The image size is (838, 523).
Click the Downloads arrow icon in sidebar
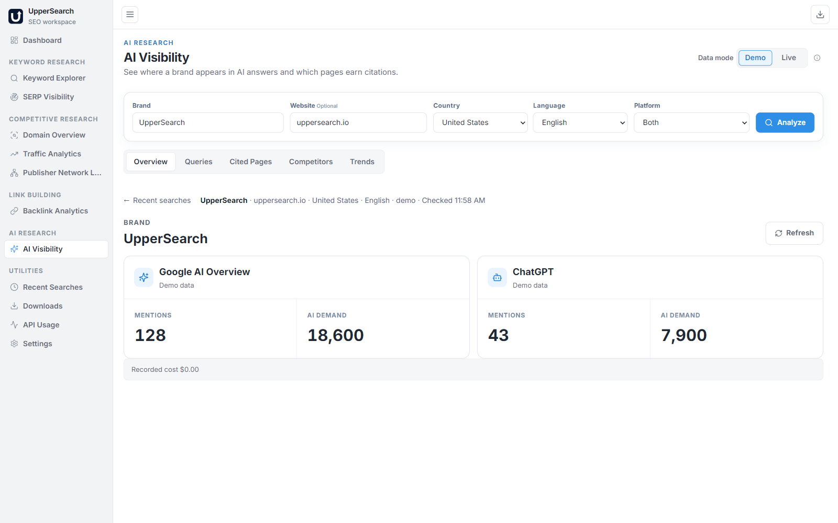14,306
